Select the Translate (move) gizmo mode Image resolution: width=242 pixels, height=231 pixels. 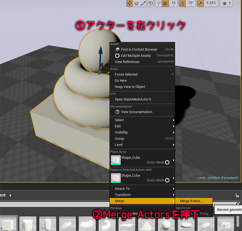[x=130, y=3]
